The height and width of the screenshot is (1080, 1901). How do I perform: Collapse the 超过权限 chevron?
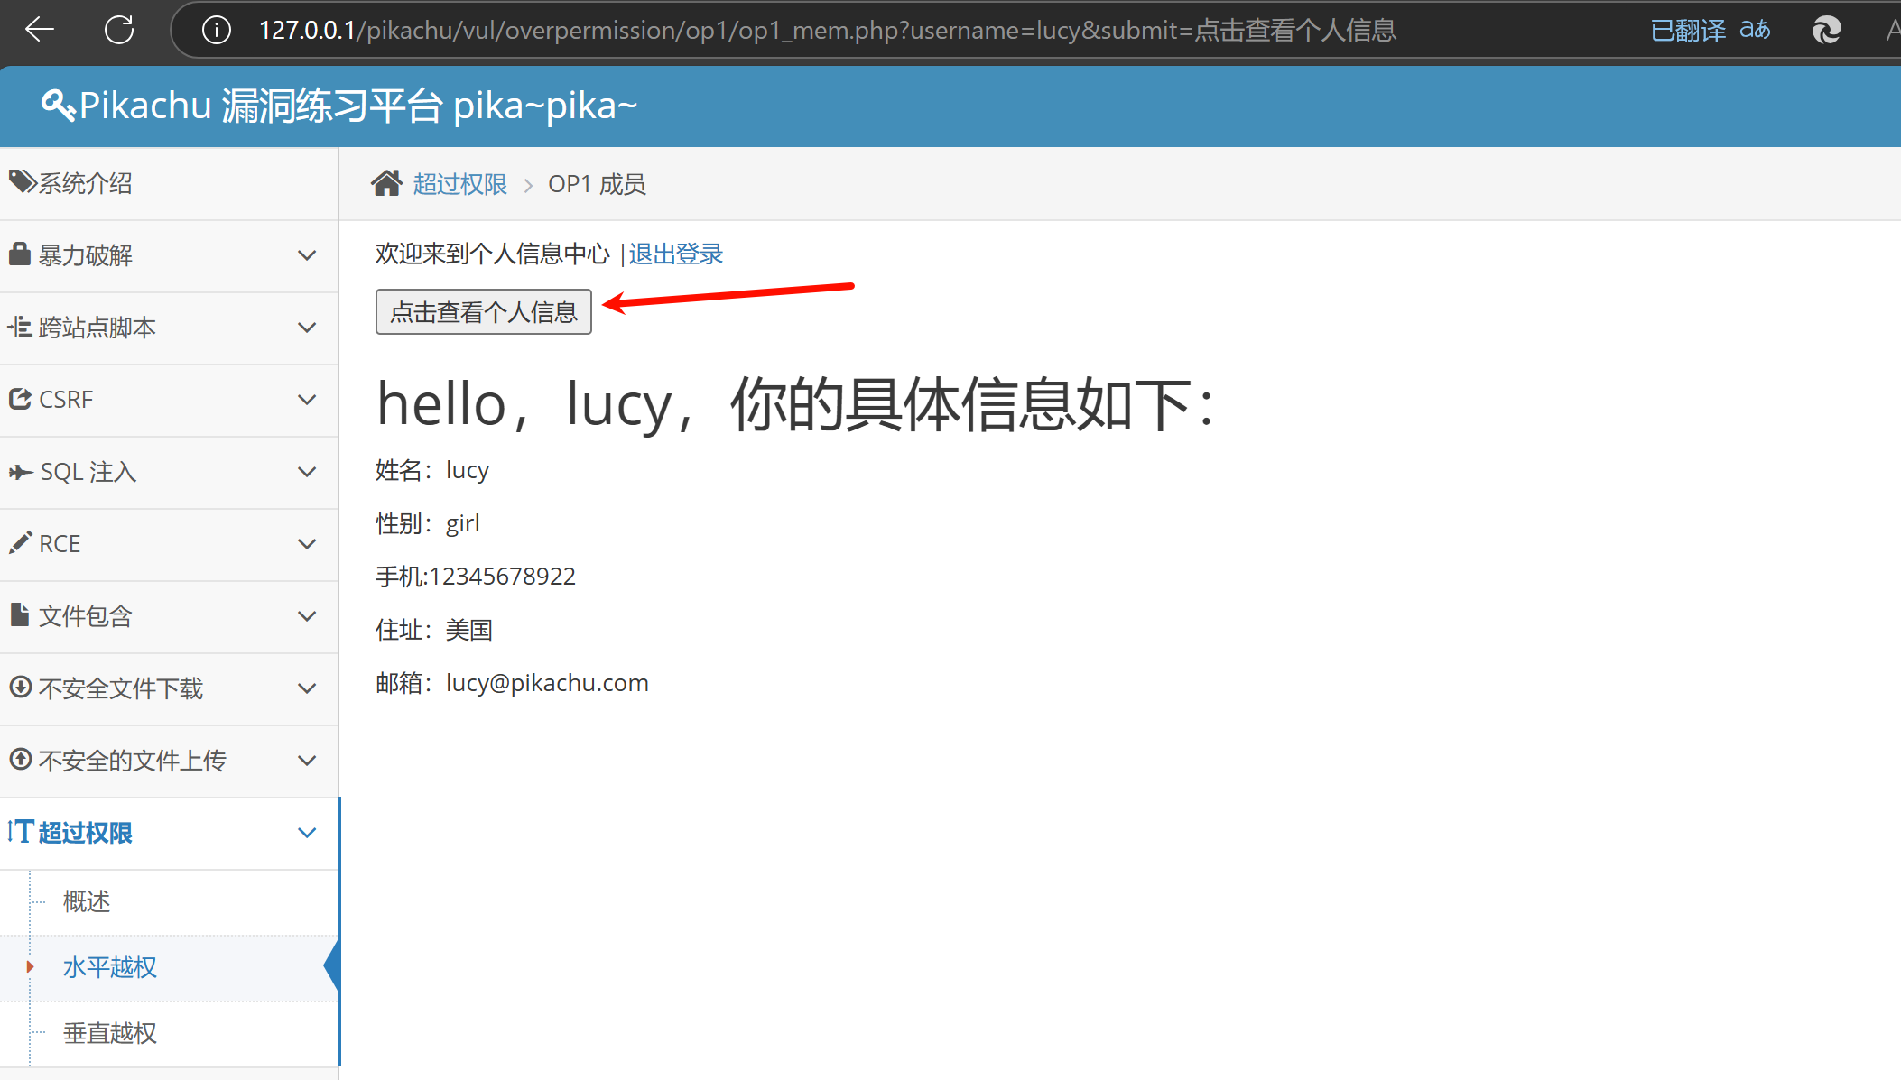tap(307, 833)
